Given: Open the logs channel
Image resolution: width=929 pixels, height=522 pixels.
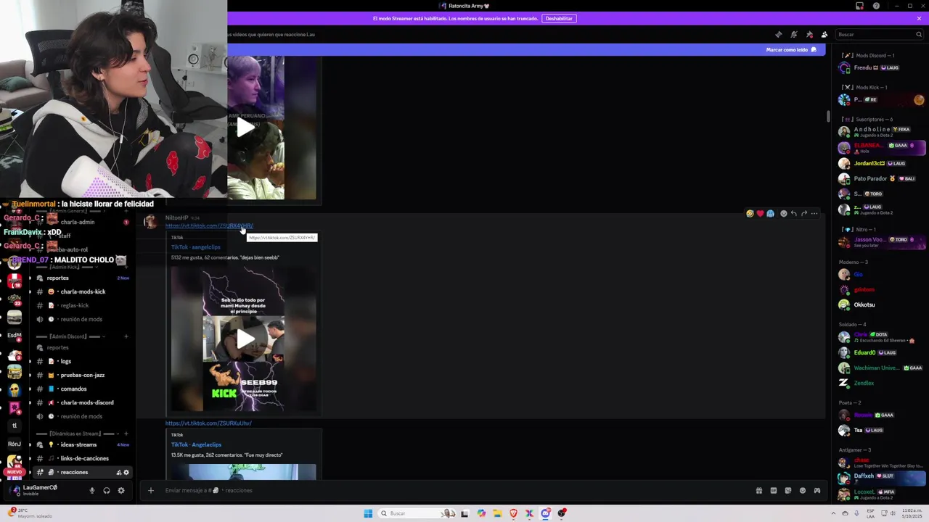Looking at the screenshot, I should tap(83, 361).
